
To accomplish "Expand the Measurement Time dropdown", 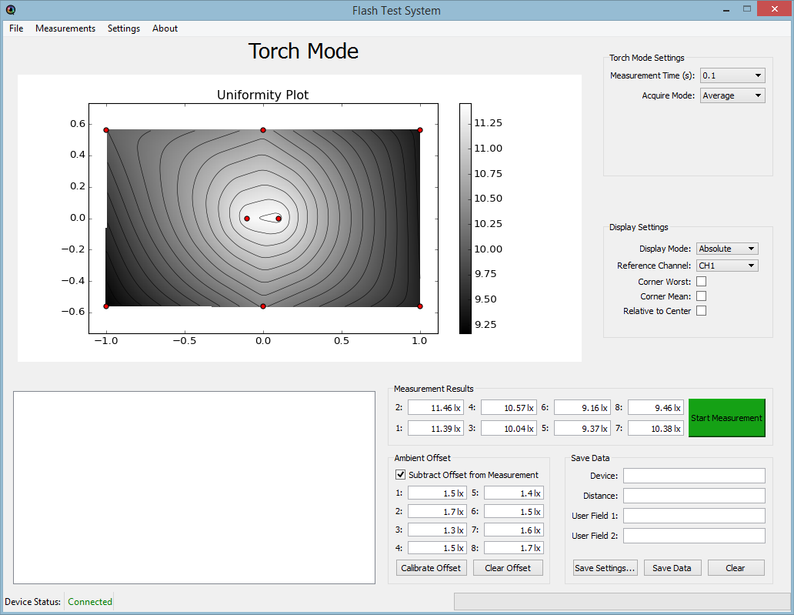I will coord(732,75).
